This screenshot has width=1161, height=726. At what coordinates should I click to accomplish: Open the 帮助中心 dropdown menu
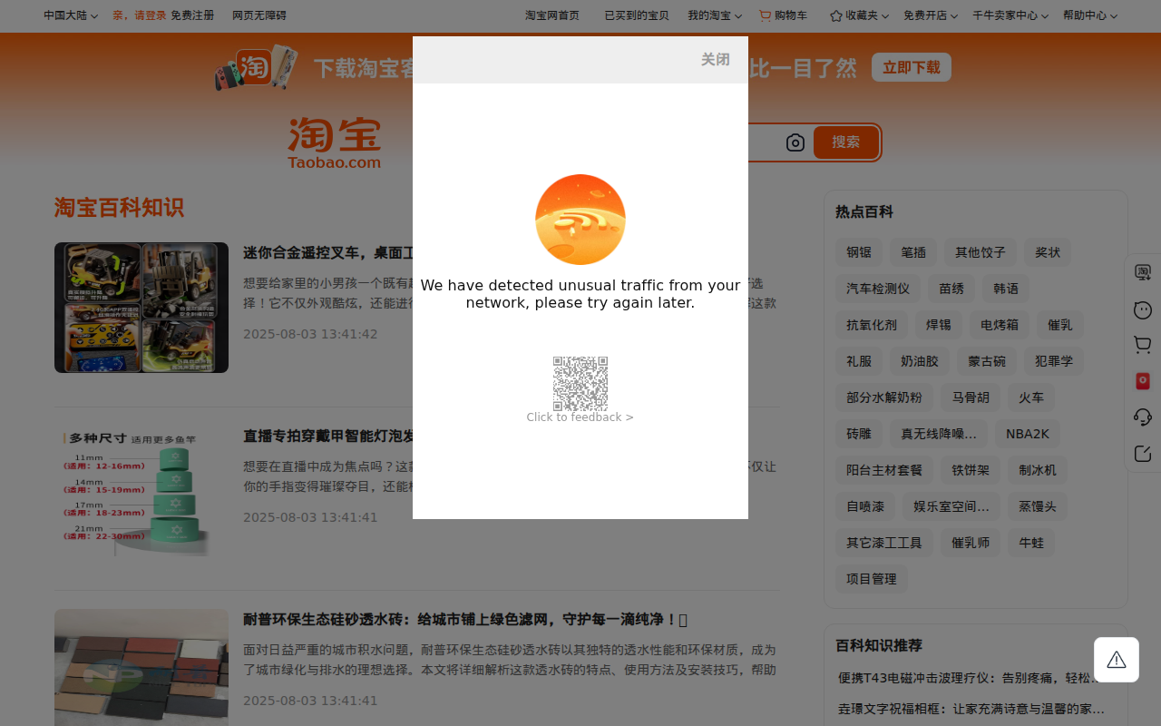point(1088,15)
